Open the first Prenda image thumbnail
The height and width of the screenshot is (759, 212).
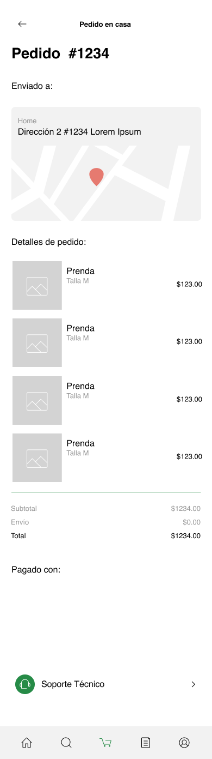[x=37, y=285]
